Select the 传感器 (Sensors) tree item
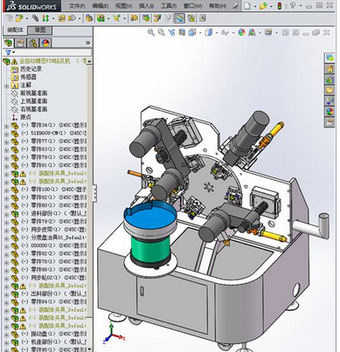This screenshot has width=340, height=352. 28,77
